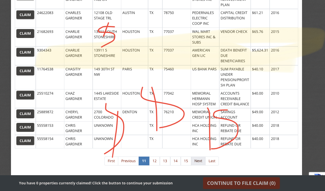Select year 2017 for Chasitiy Gardner
Screen dimensions: 325x191
[x=284, y=77]
